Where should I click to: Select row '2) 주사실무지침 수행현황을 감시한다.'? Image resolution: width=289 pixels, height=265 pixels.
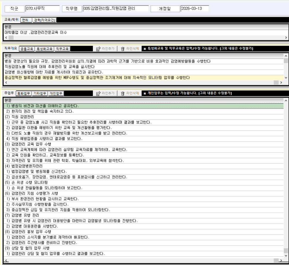click(144, 204)
